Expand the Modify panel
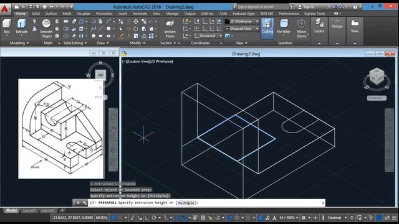The height and width of the screenshot is (224, 399). pyautogui.click(x=137, y=43)
